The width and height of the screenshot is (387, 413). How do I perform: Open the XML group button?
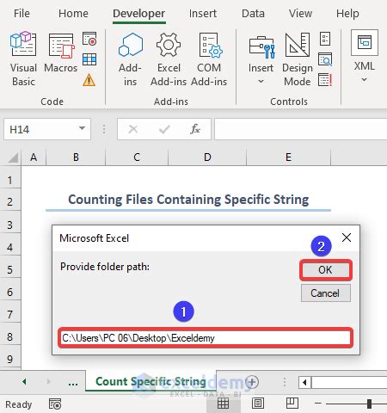(x=365, y=56)
